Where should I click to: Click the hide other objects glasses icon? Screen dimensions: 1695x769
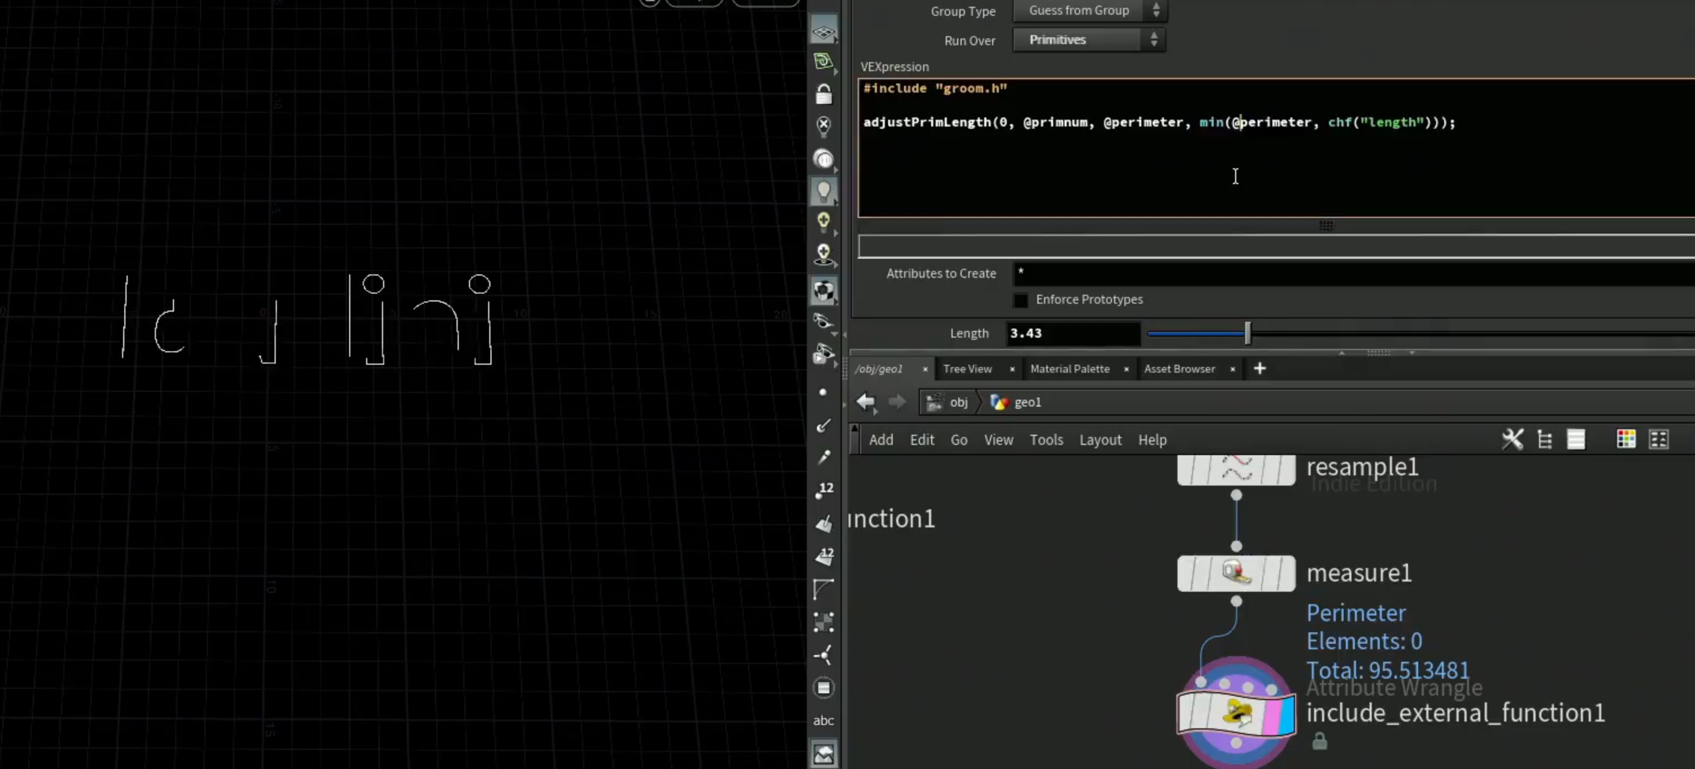[x=823, y=321]
